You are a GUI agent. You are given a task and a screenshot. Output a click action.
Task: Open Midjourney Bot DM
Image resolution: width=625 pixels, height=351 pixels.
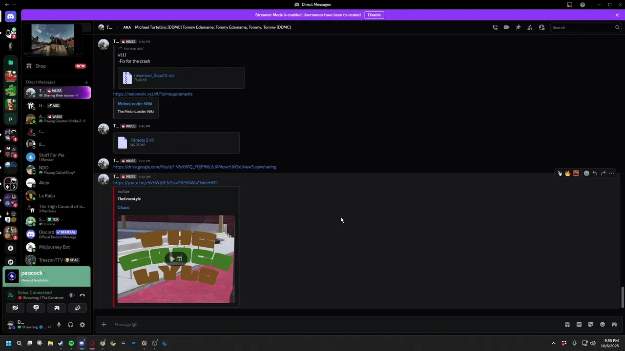pos(57,247)
